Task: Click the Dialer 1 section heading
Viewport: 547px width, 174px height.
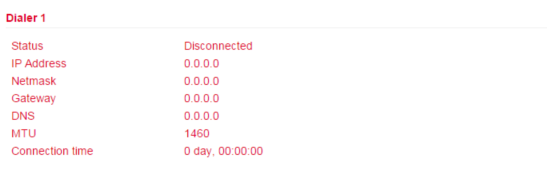Action: 26,18
